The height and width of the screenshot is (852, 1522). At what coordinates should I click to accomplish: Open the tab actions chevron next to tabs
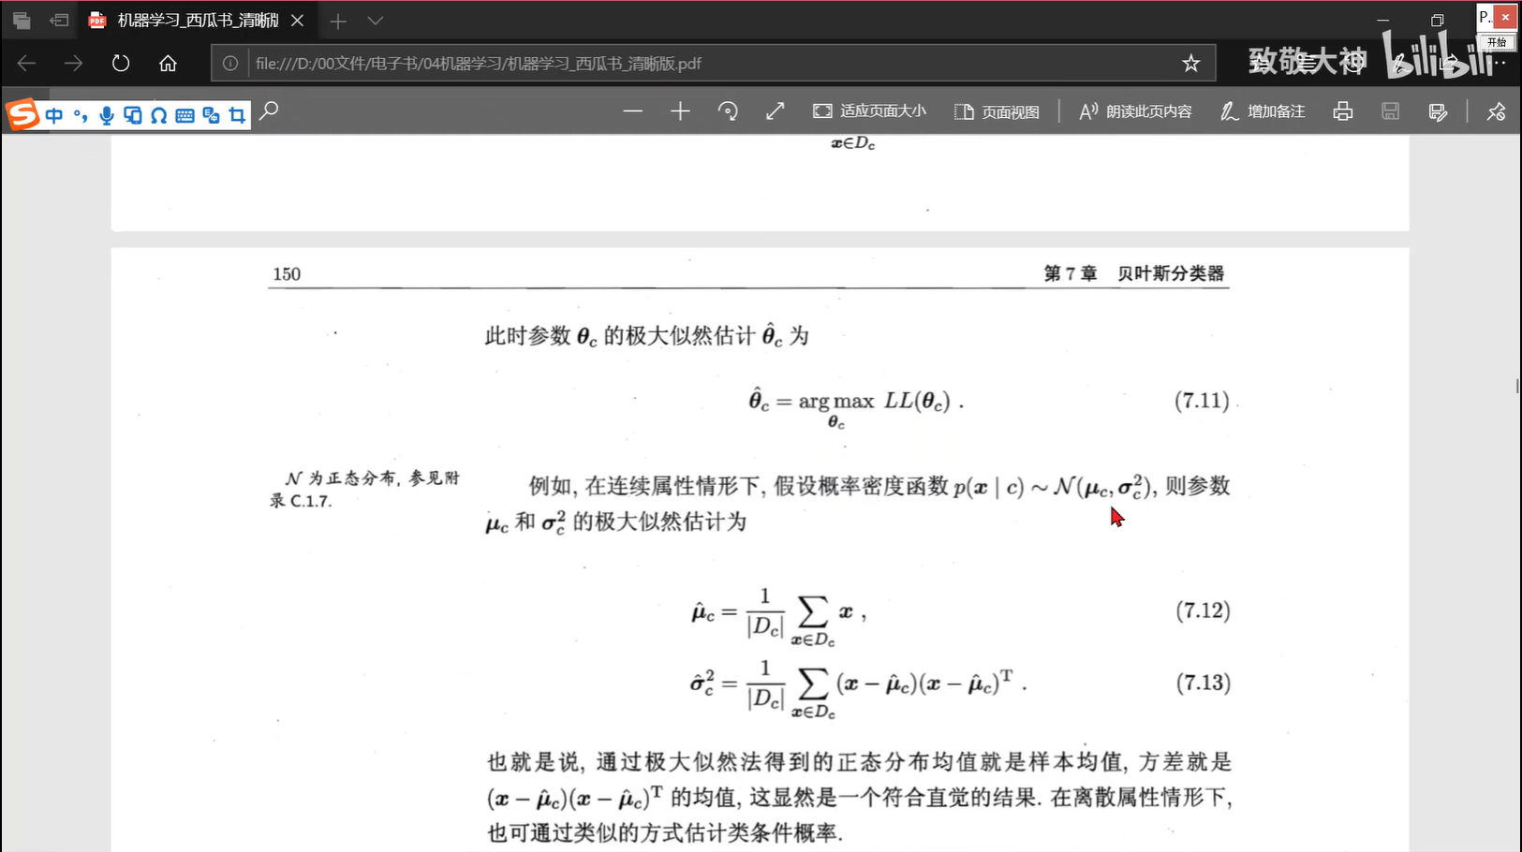pos(376,20)
